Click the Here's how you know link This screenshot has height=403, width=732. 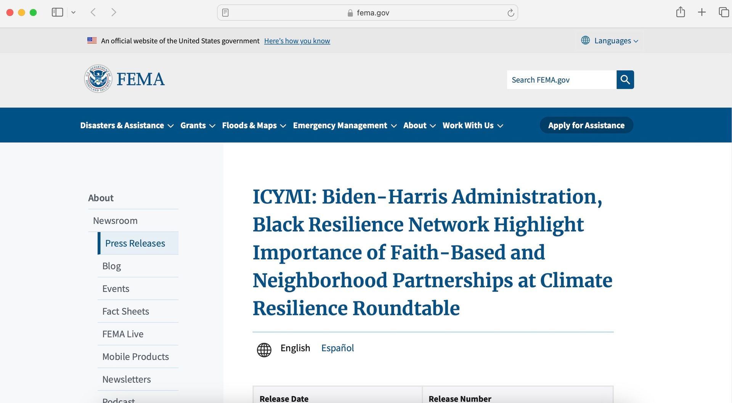click(x=297, y=41)
